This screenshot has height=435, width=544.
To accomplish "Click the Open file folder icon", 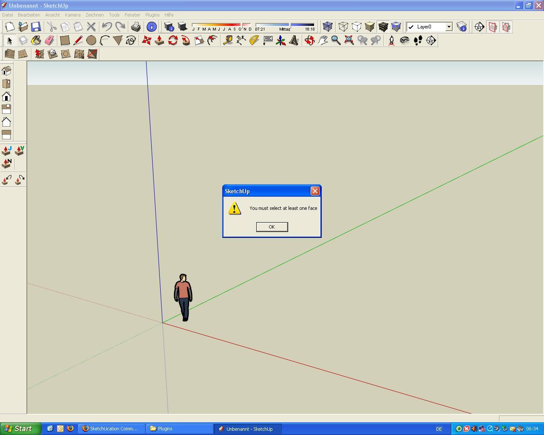I will coord(23,27).
